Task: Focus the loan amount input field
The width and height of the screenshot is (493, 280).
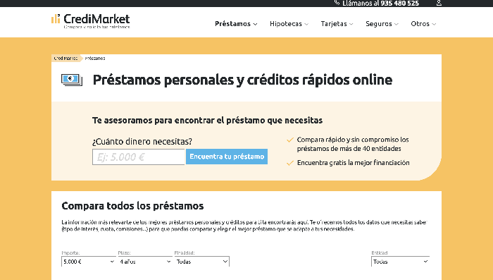Action: click(x=138, y=157)
